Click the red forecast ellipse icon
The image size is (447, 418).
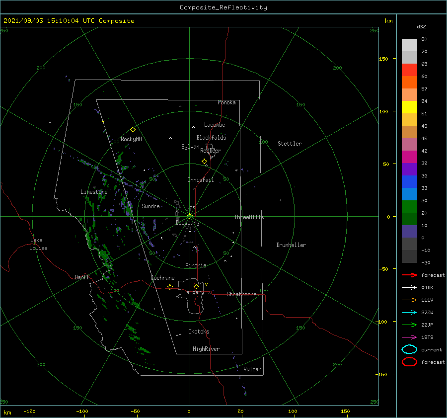coord(409,362)
